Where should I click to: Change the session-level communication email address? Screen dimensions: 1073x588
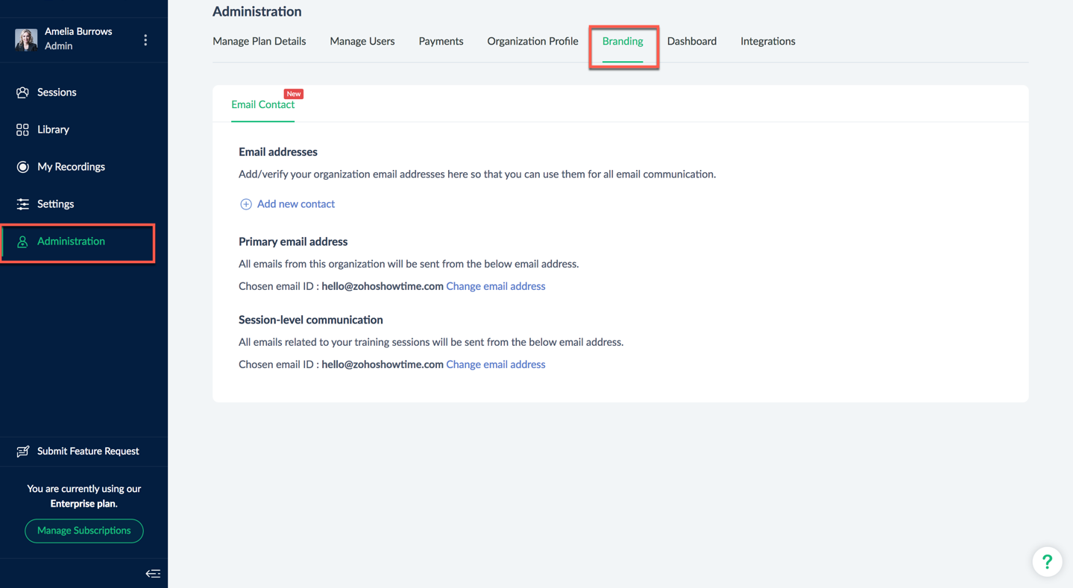(x=496, y=364)
